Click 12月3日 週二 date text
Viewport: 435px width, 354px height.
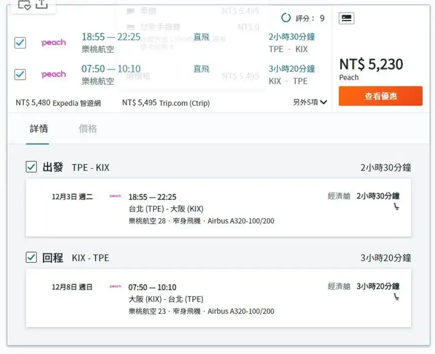click(72, 197)
